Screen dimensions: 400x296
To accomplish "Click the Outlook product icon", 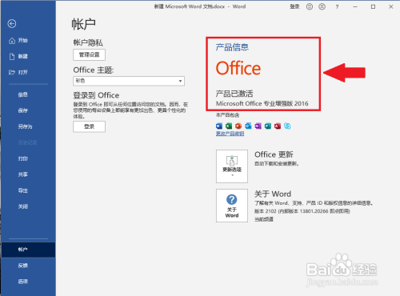I will coord(248,126).
